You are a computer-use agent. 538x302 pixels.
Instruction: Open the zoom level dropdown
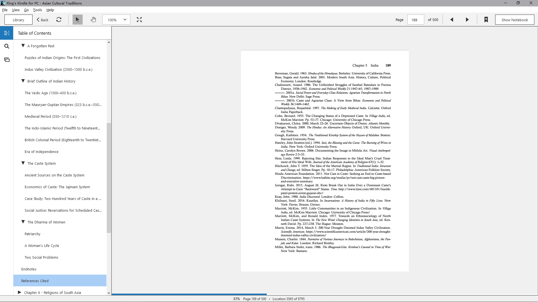[116, 20]
